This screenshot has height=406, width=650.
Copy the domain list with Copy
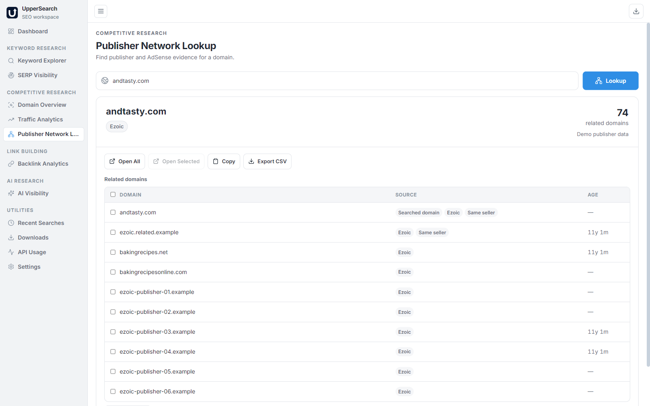tap(224, 162)
